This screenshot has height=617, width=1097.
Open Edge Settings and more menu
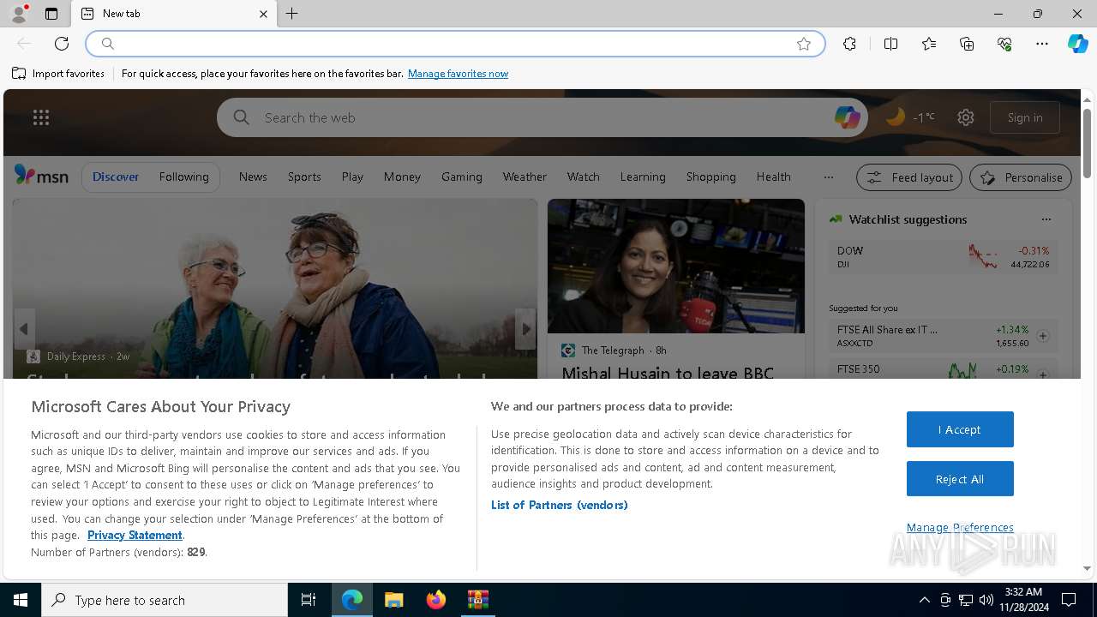(1042, 44)
